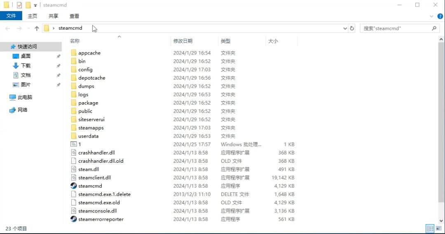
Task: Click the search magnifier icon
Action: coord(434,28)
